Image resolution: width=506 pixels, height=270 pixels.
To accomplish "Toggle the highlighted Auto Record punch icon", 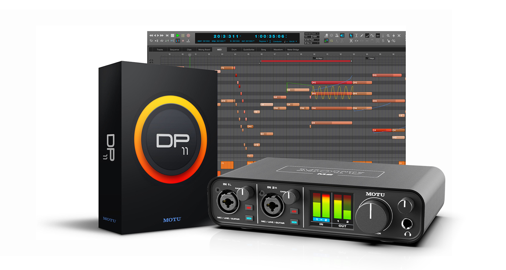I will point(178,41).
